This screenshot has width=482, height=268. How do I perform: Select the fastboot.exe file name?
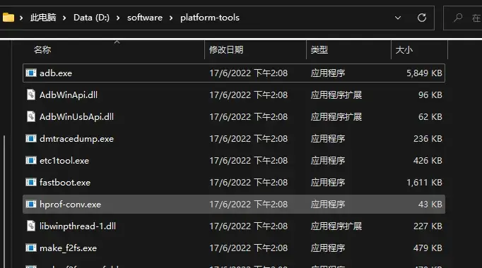[x=65, y=183]
